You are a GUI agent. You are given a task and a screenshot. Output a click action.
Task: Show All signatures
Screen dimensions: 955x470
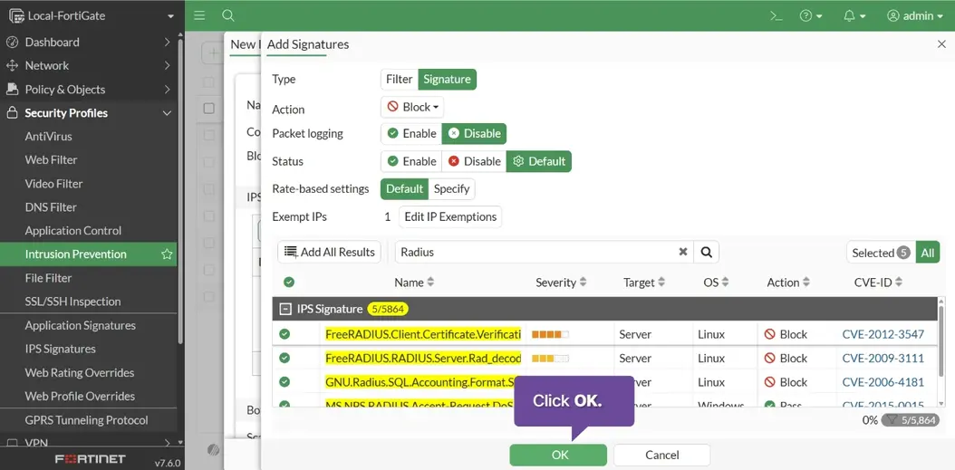(x=928, y=253)
